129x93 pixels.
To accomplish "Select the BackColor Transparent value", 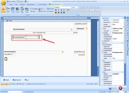I will [x=118, y=20].
